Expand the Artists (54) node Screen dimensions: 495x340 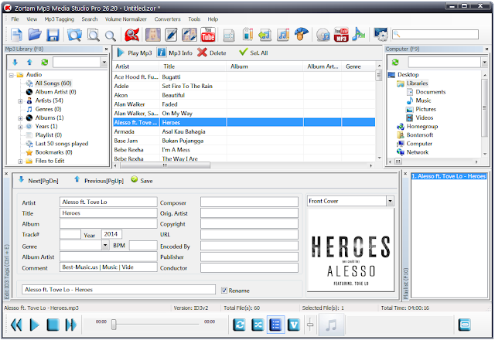pyautogui.click(x=20, y=101)
